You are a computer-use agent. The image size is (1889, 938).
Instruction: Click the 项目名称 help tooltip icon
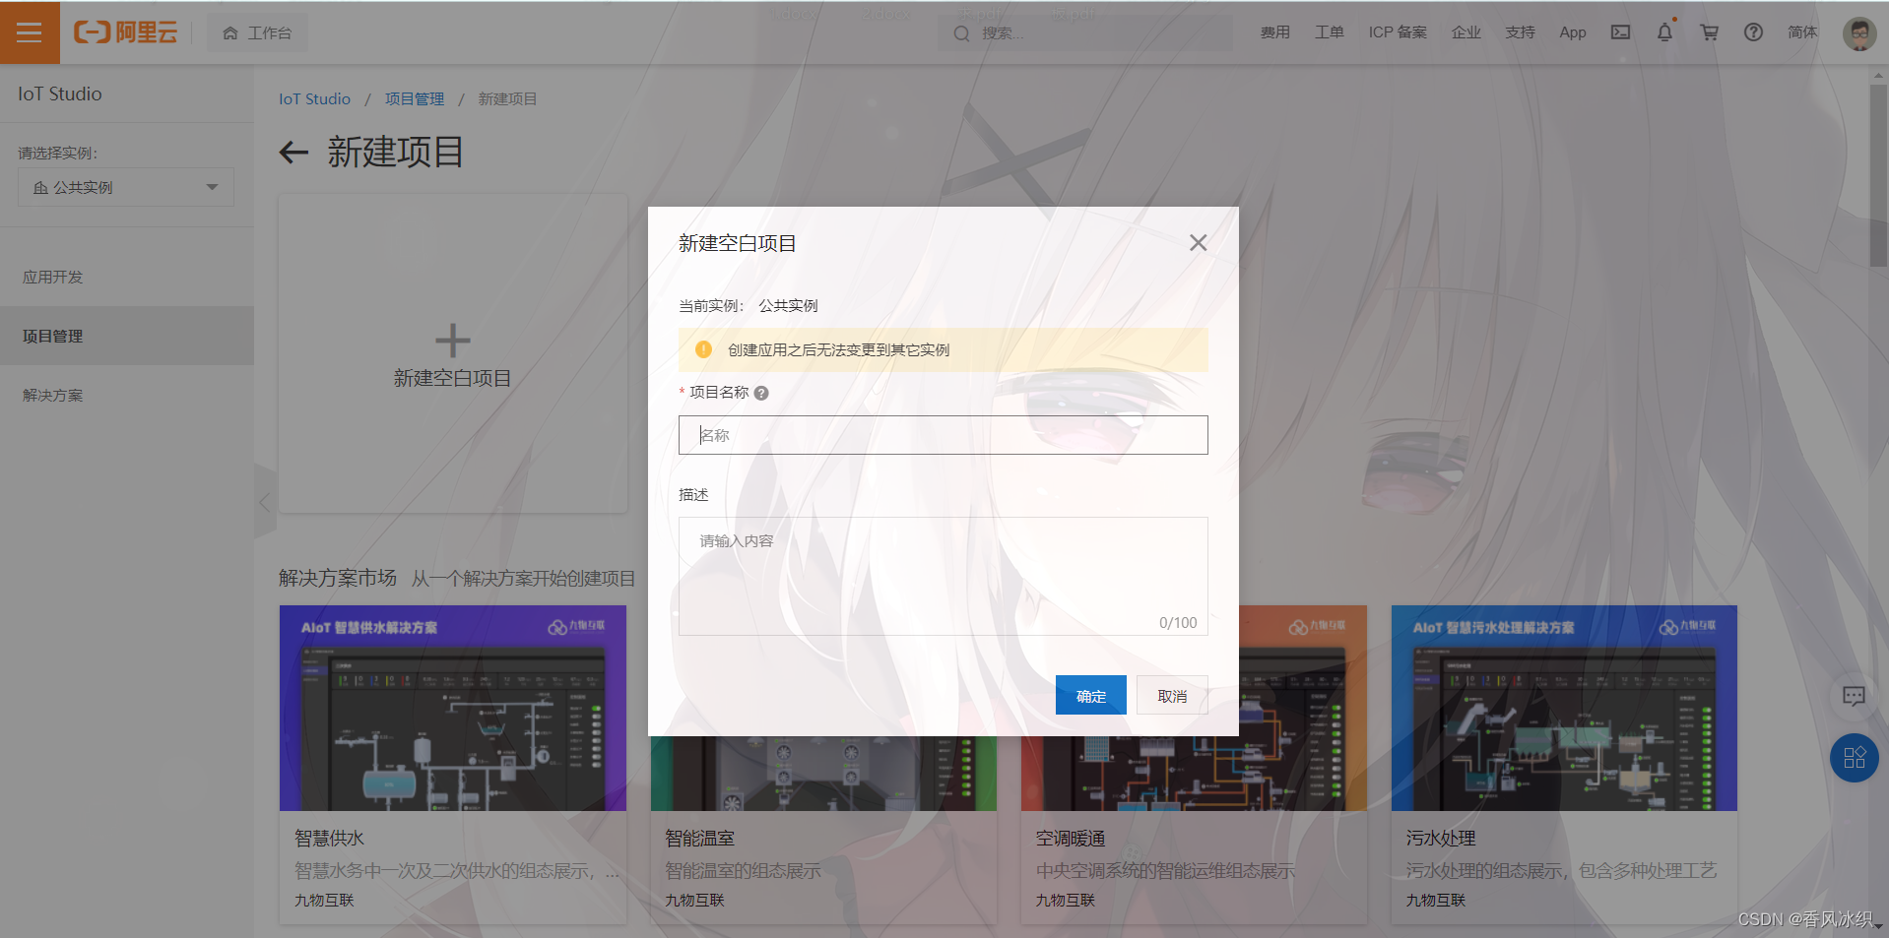(x=761, y=393)
